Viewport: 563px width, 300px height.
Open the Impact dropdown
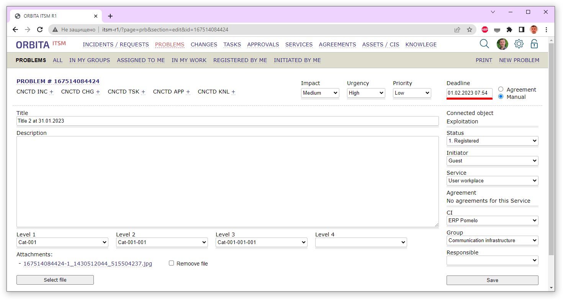pyautogui.click(x=320, y=93)
